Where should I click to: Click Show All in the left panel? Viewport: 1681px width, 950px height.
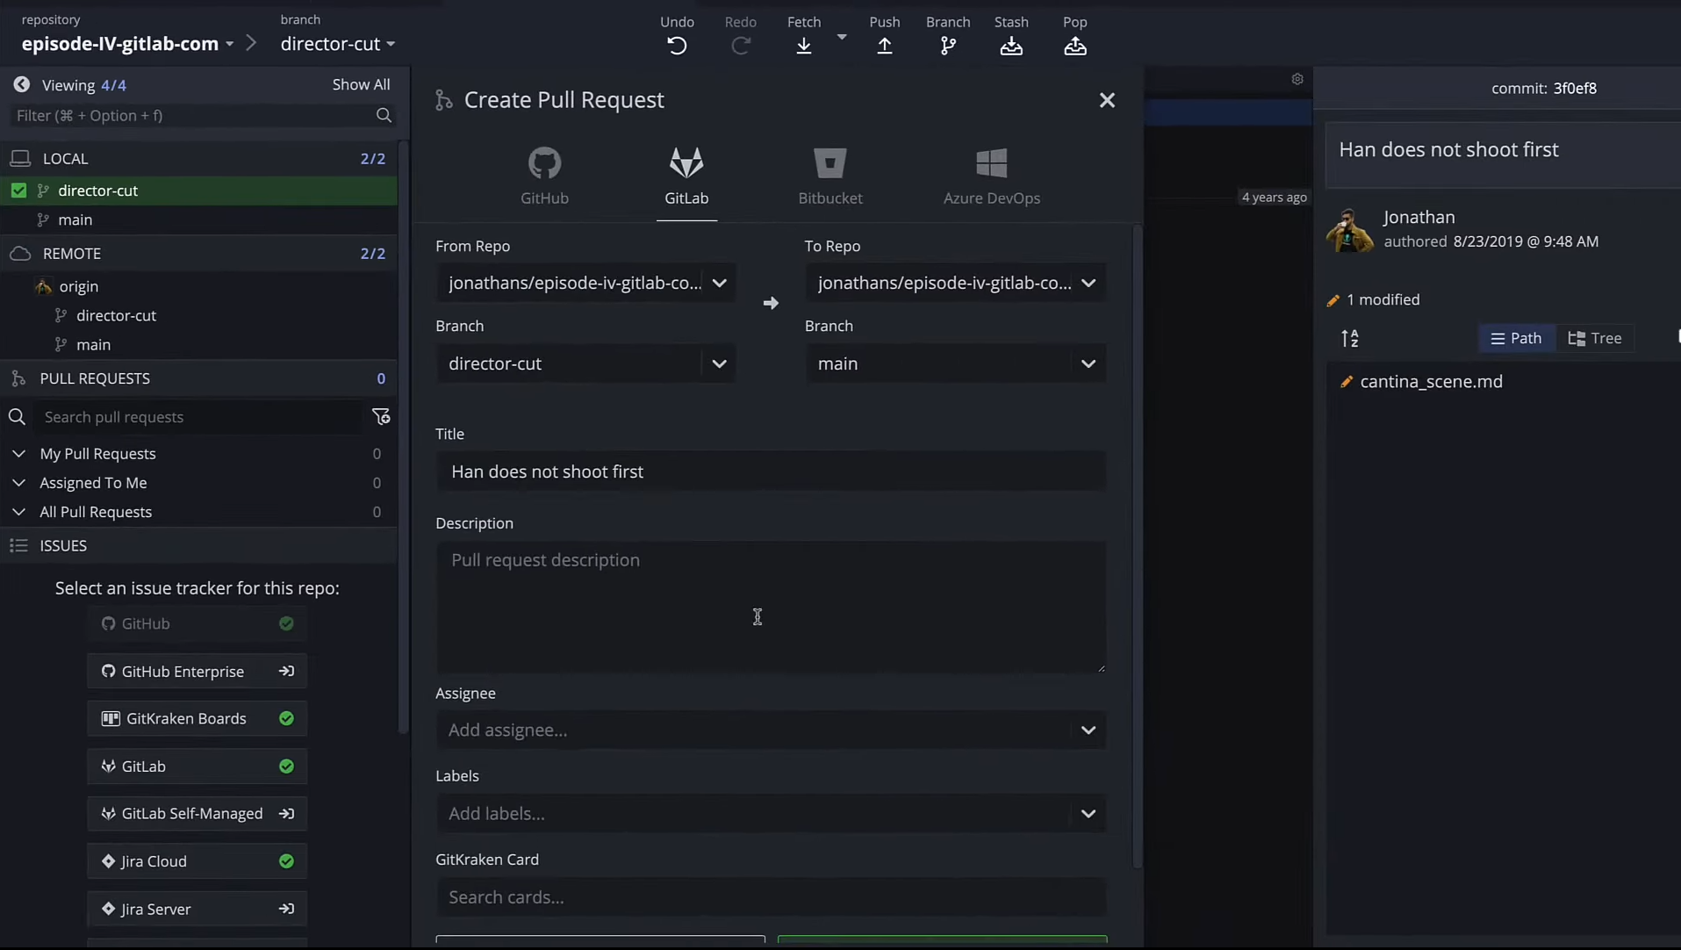(x=361, y=84)
